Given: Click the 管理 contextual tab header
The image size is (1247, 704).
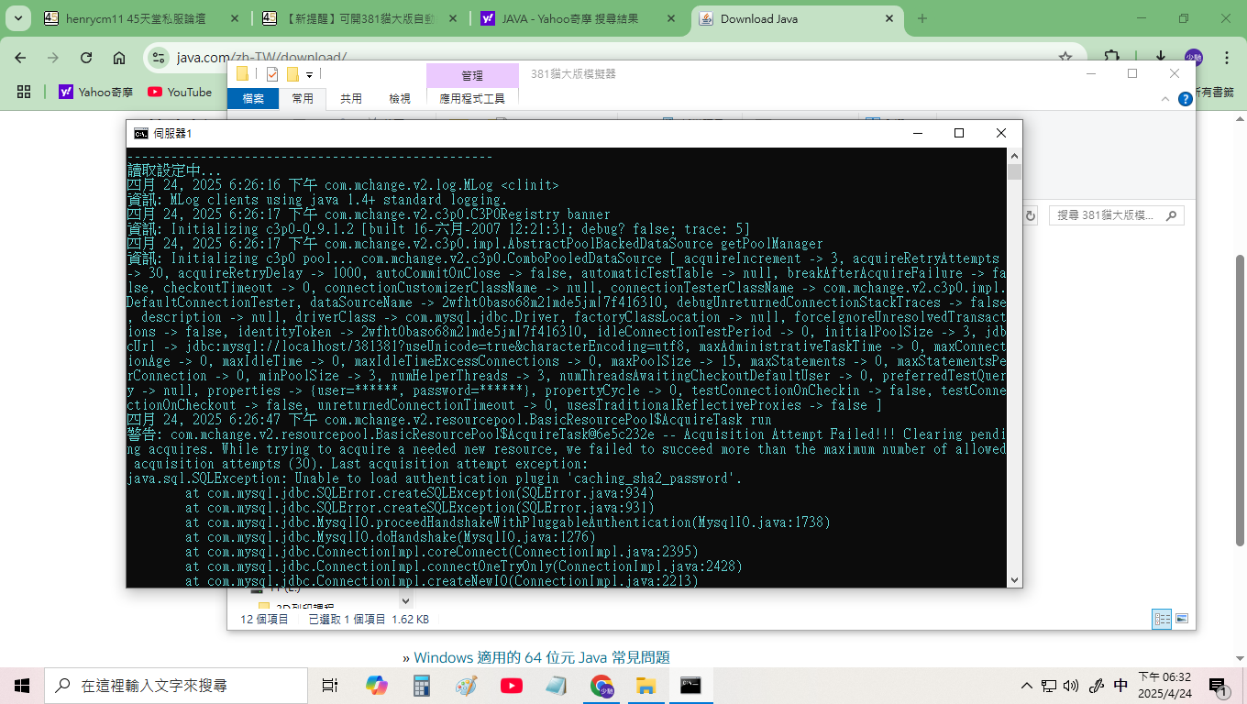Looking at the screenshot, I should [472, 75].
